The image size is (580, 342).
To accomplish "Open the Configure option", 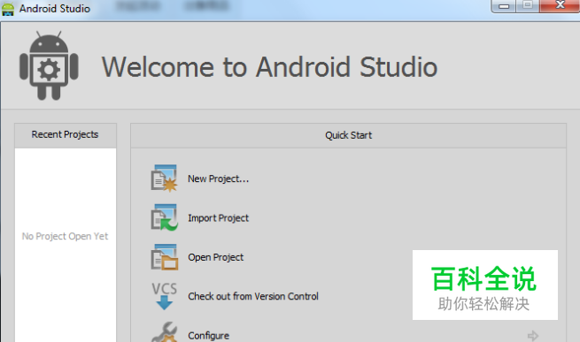I will tap(209, 336).
